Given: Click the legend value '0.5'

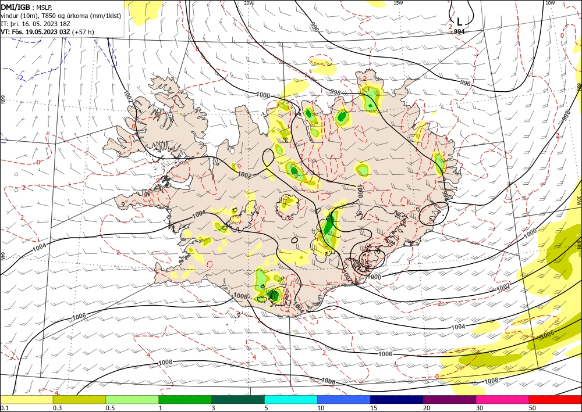Looking at the screenshot, I should (110, 408).
